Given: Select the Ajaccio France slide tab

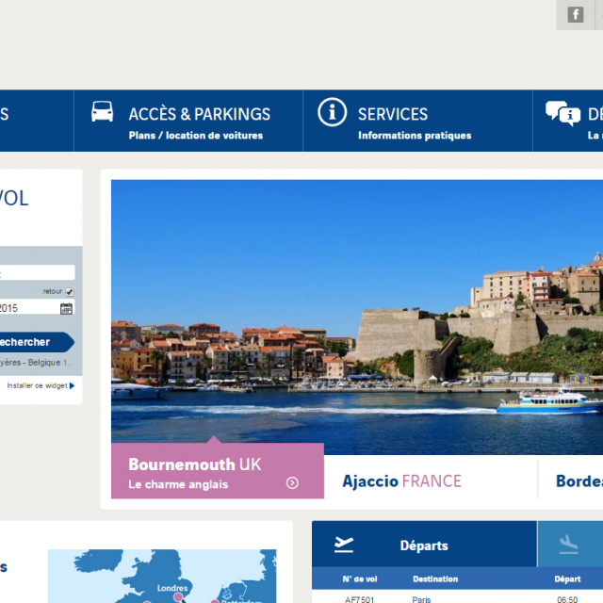Looking at the screenshot, I should [402, 481].
